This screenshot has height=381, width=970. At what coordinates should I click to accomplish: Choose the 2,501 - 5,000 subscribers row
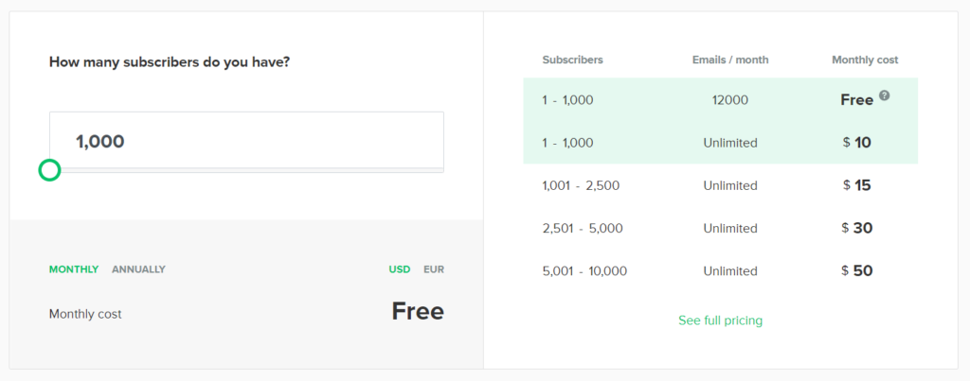[721, 229]
